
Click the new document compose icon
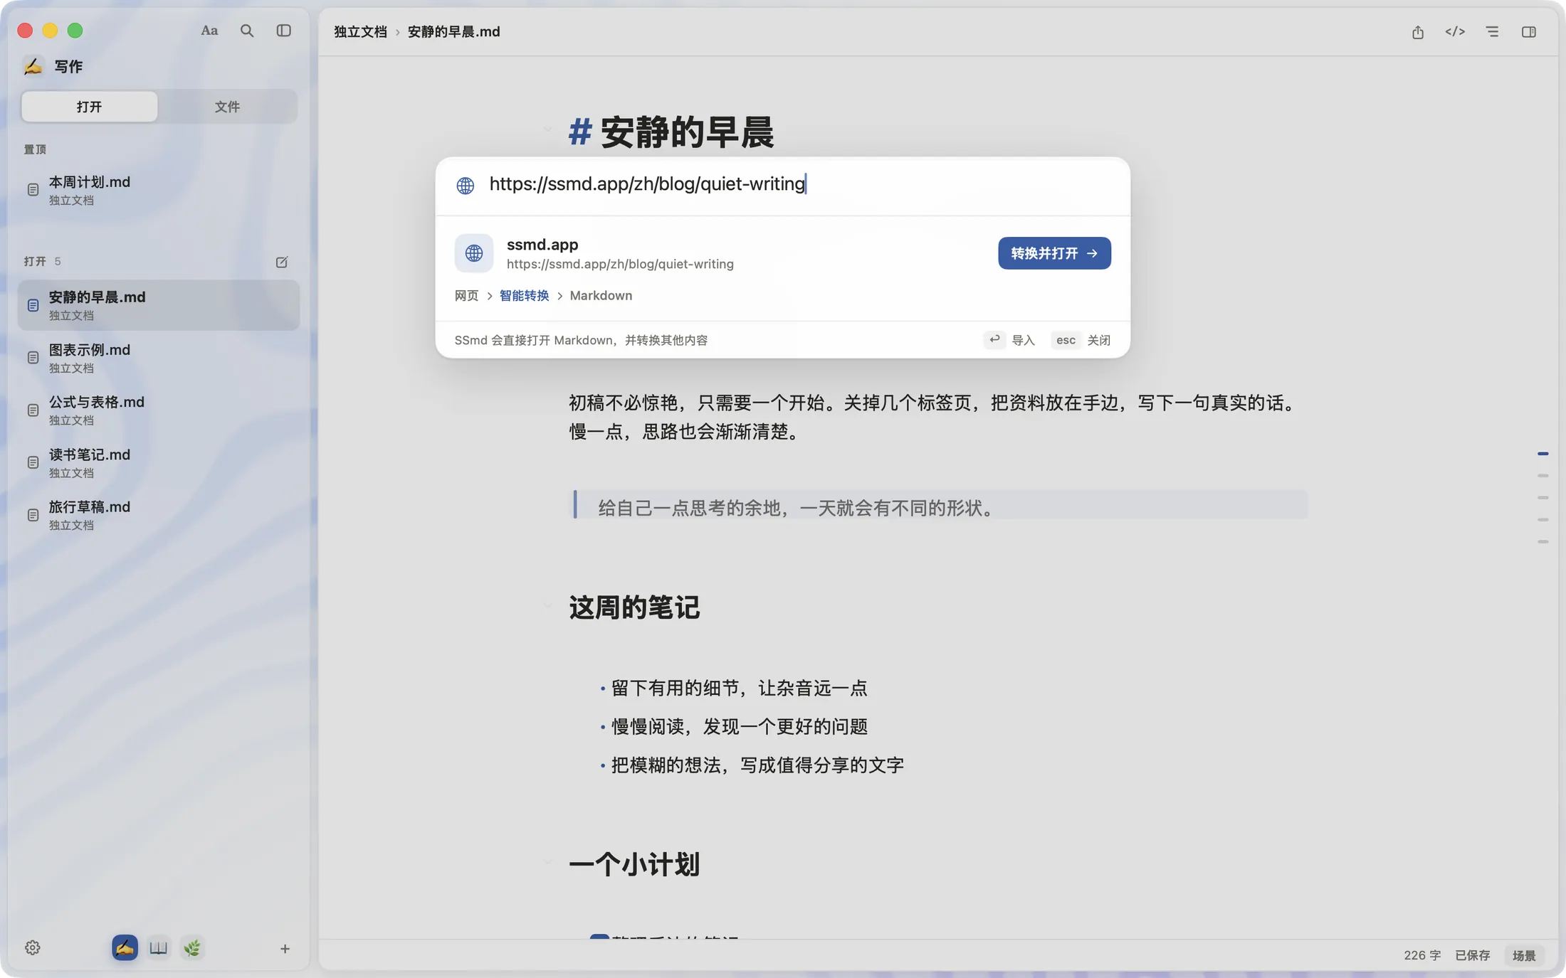[x=282, y=262]
